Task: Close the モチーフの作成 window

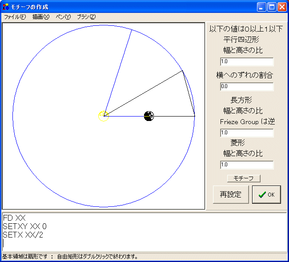Action: (x=282, y=7)
